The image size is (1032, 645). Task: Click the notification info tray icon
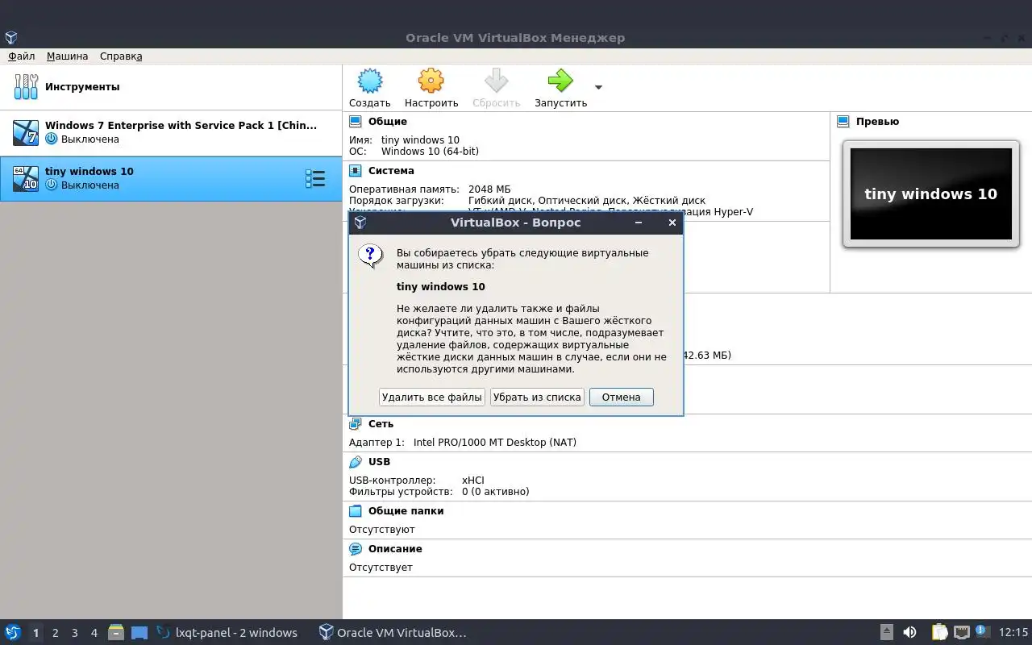981,631
